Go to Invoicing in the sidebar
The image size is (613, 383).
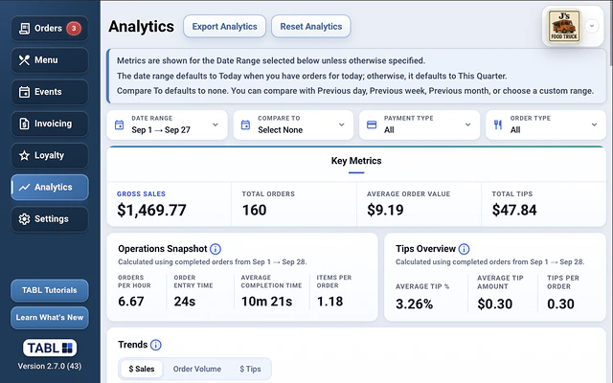pyautogui.click(x=50, y=124)
